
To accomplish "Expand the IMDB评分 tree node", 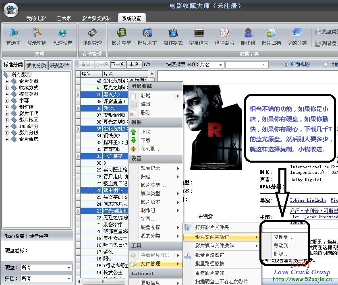I will point(6,126).
